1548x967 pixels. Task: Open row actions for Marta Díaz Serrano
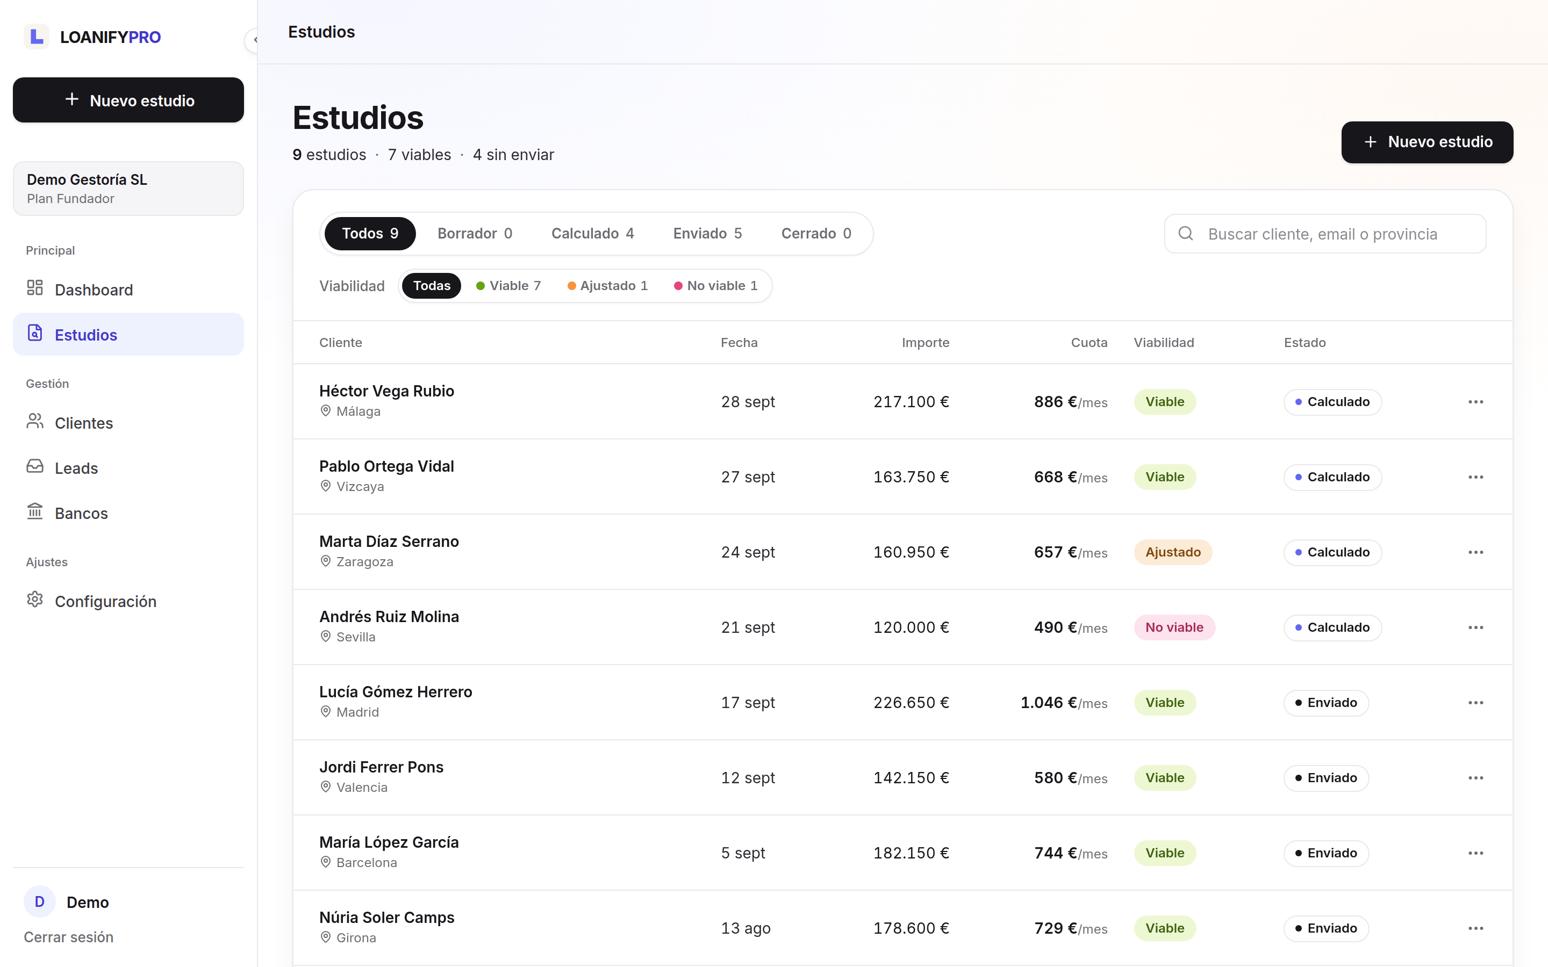pos(1475,552)
